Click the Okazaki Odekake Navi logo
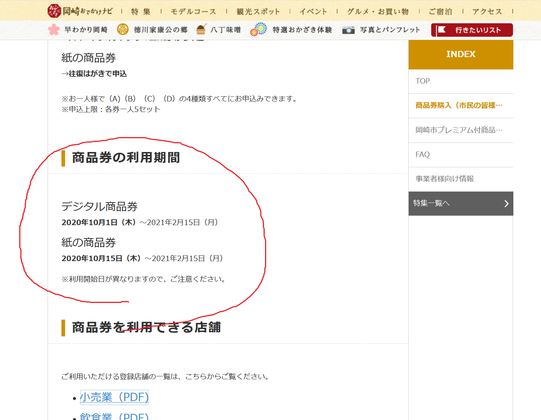Screen dimensions: 541x420 coord(80,11)
